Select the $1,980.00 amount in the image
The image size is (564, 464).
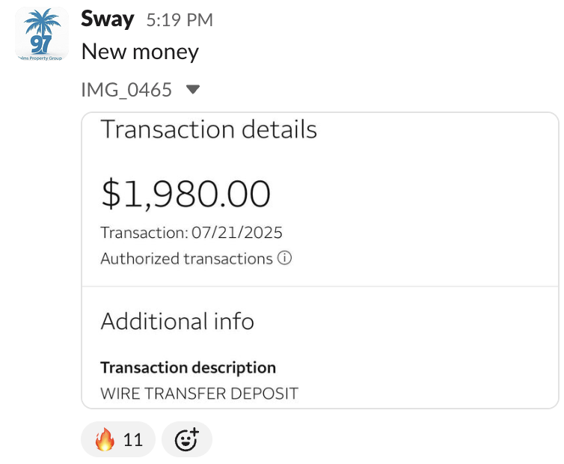click(186, 194)
